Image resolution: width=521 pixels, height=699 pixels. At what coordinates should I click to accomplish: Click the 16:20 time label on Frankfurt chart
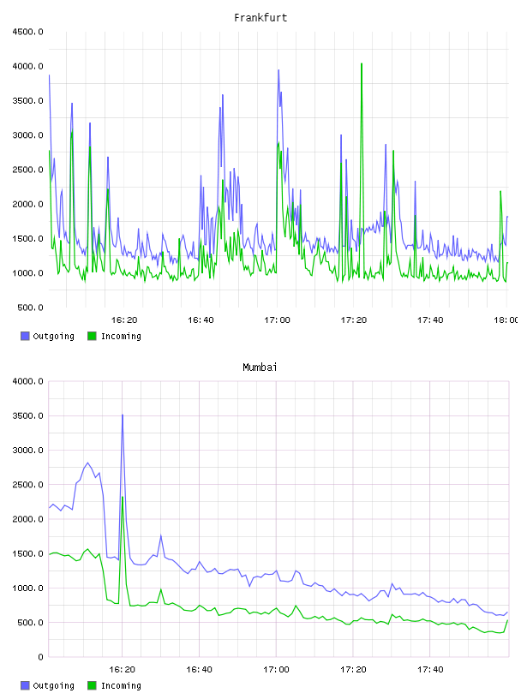click(124, 320)
